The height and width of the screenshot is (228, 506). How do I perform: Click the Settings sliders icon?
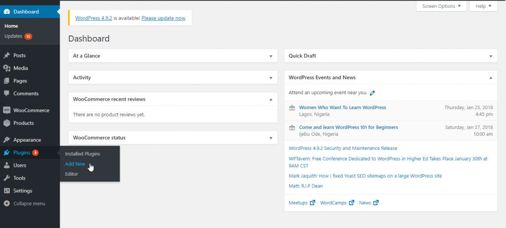point(7,190)
